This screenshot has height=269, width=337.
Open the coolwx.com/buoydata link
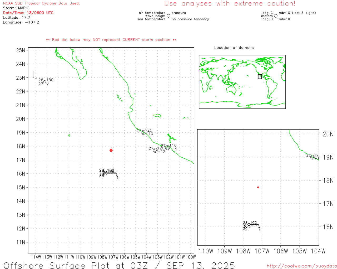point(302,266)
